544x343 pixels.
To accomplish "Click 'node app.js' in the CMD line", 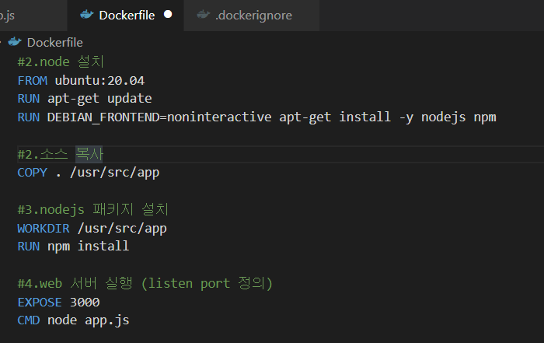I will (88, 320).
